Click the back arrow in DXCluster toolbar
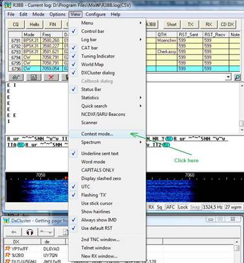The image size is (244, 263). tap(14, 233)
